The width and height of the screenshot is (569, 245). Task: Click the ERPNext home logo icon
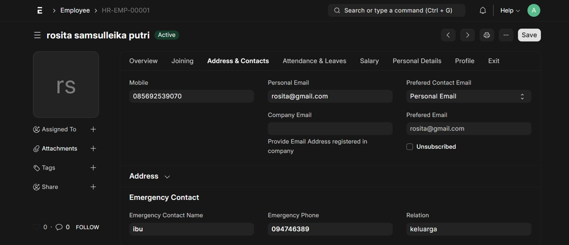40,11
